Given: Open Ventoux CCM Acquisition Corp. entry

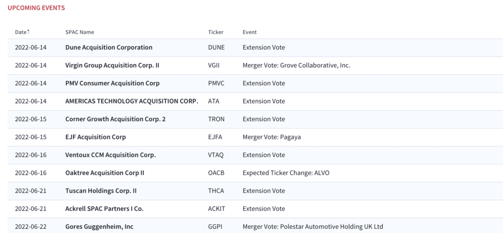Looking at the screenshot, I should [110, 155].
